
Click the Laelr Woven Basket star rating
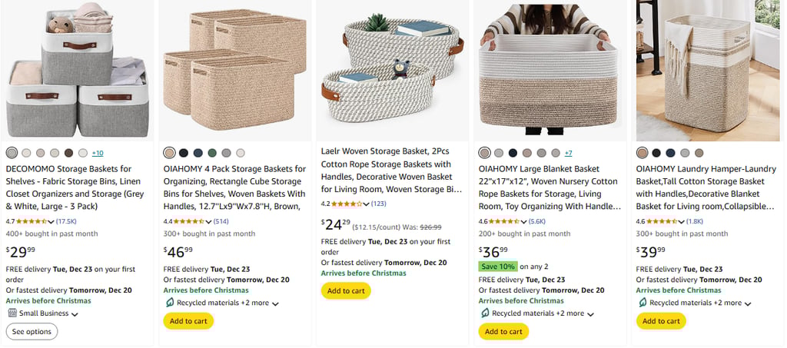(x=341, y=204)
